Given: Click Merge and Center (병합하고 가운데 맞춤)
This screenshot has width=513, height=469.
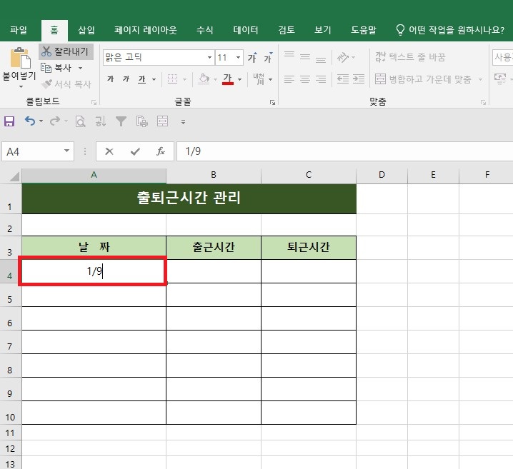Looking at the screenshot, I should (423, 79).
